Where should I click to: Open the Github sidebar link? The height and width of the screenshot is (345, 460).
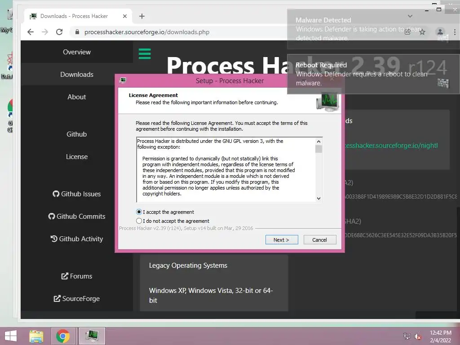(76, 134)
